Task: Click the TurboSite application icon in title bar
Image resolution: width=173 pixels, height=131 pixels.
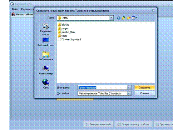Action: (x=12, y=4)
